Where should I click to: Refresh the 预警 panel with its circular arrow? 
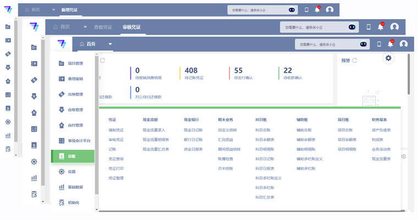(x=354, y=61)
